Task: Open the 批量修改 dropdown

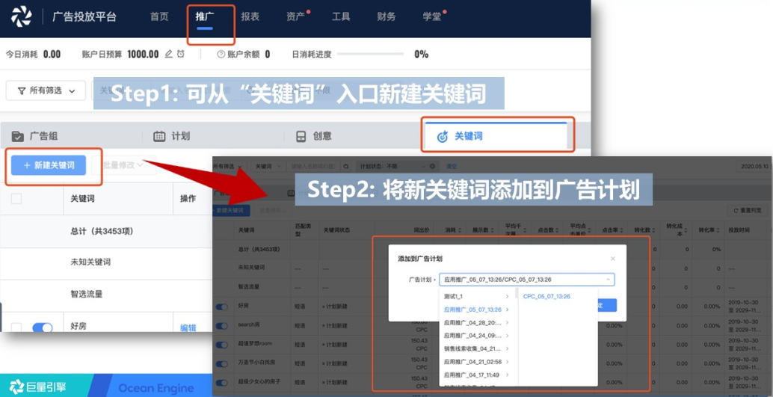Action: (123, 165)
